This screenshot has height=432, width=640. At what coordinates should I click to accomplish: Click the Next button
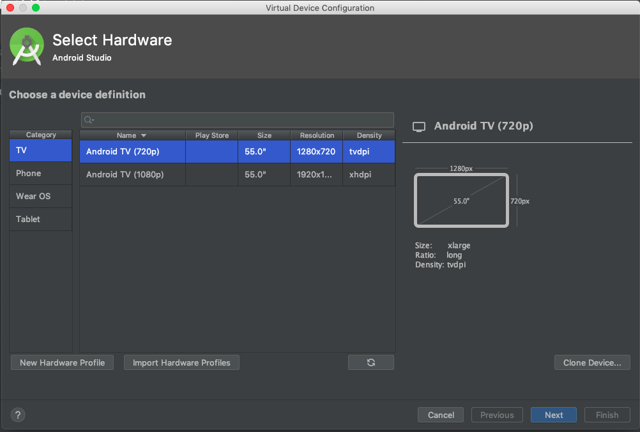pyautogui.click(x=554, y=415)
